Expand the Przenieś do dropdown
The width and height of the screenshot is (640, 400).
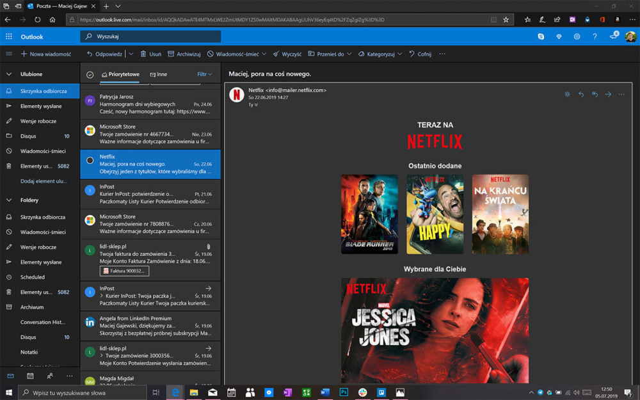pos(349,54)
